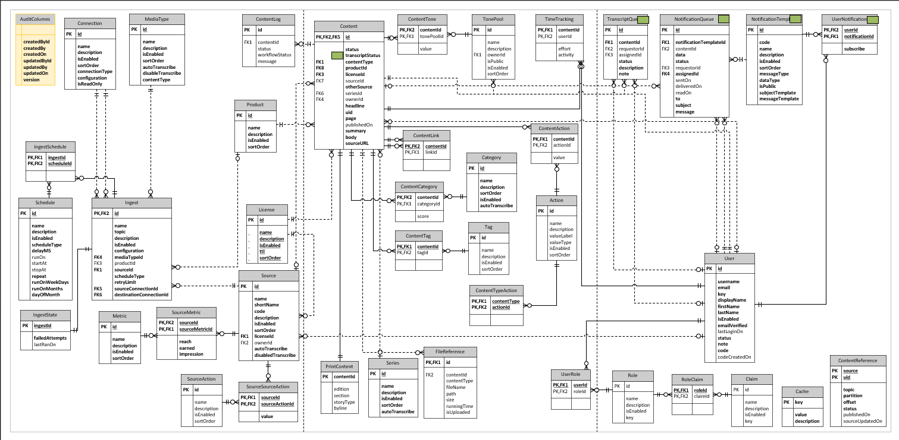Click the ContentLink table title
Image resolution: width=899 pixels, height=440 pixels.
426,136
